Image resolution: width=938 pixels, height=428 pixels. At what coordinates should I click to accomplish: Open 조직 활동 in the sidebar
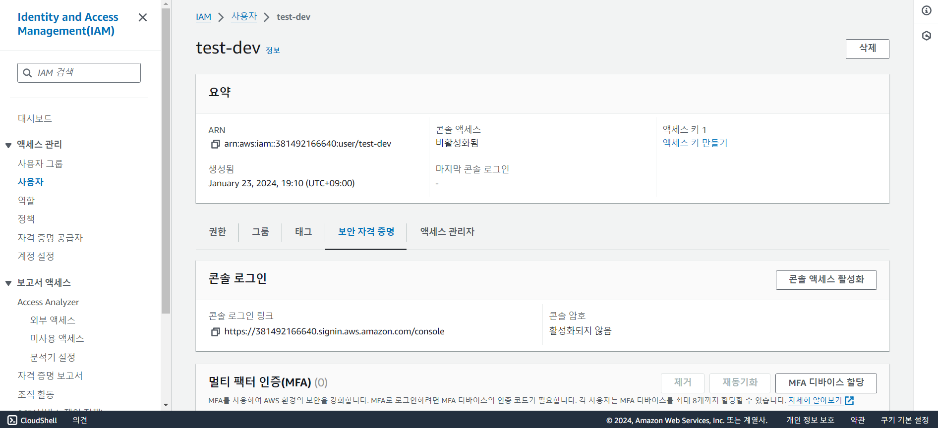point(36,395)
